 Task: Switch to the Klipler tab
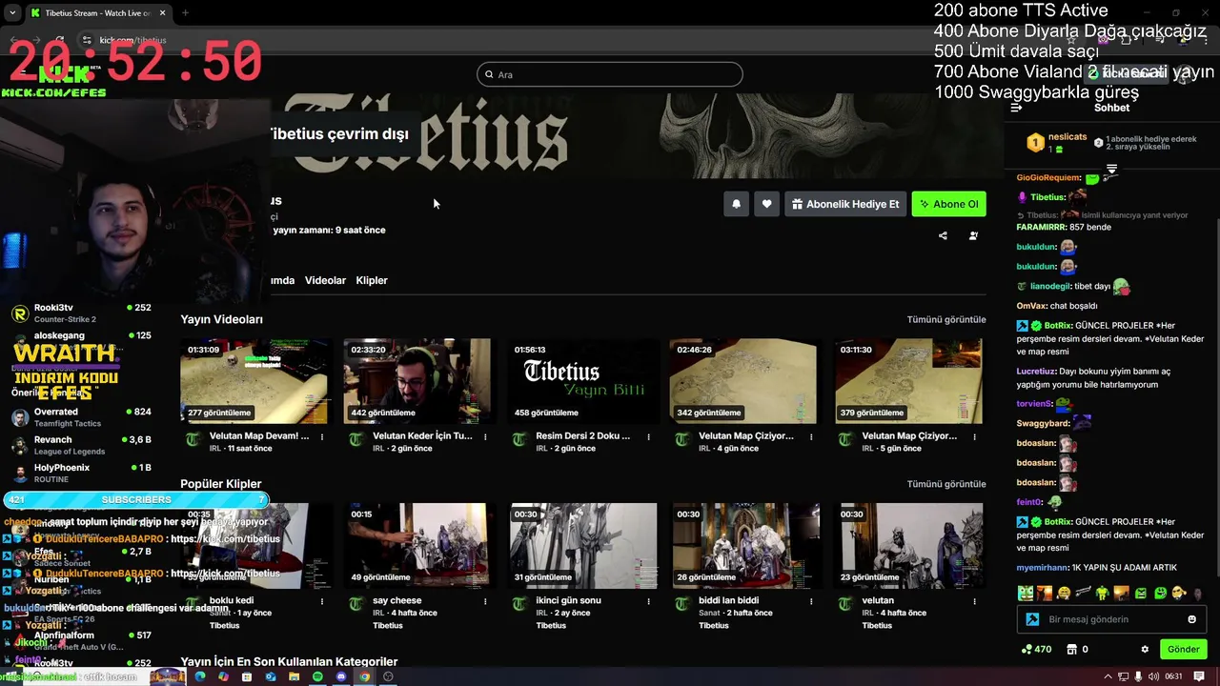(x=372, y=280)
